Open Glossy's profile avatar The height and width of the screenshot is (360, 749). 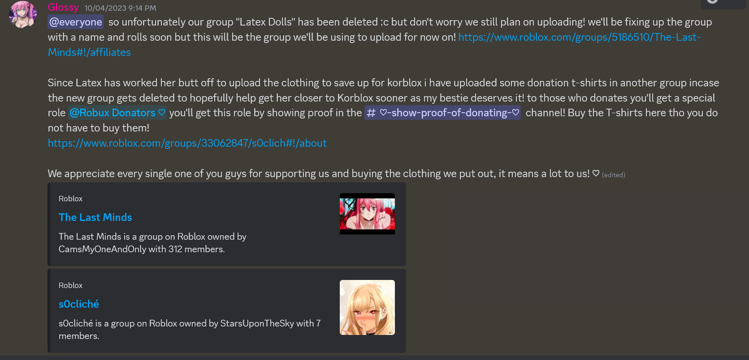tap(23, 14)
